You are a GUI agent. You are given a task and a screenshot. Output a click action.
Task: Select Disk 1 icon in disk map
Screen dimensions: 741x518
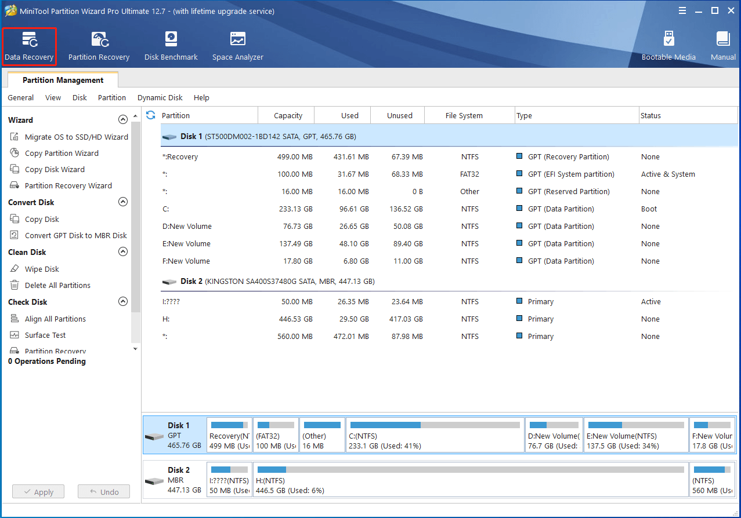tap(154, 436)
